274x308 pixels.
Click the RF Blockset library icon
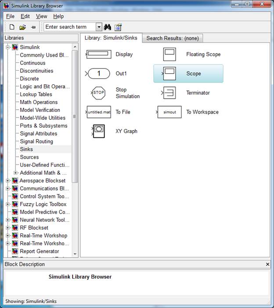point(15,228)
